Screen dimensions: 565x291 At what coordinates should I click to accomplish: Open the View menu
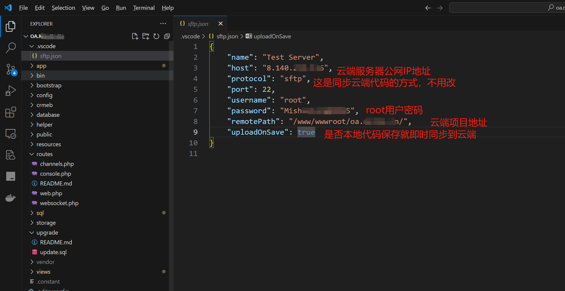click(88, 8)
